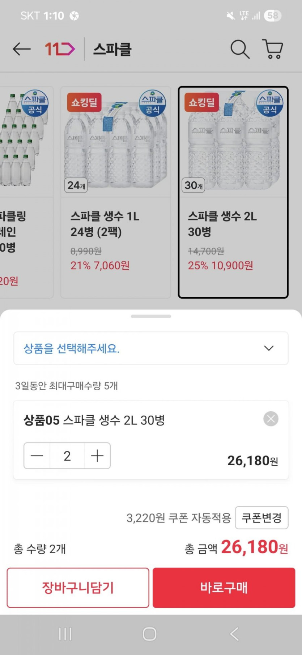
Task: Open Android recent apps button
Action: click(65, 634)
